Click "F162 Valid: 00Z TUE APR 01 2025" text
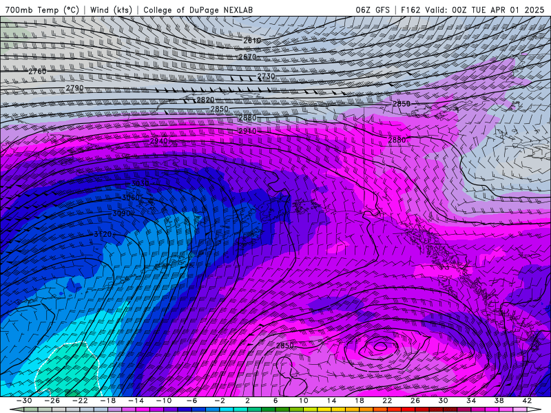Screen dimensions: 551x413 click(472, 10)
